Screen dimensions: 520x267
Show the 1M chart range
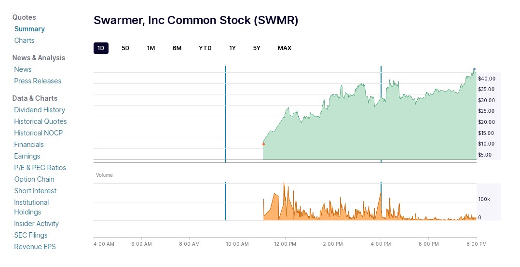click(151, 48)
